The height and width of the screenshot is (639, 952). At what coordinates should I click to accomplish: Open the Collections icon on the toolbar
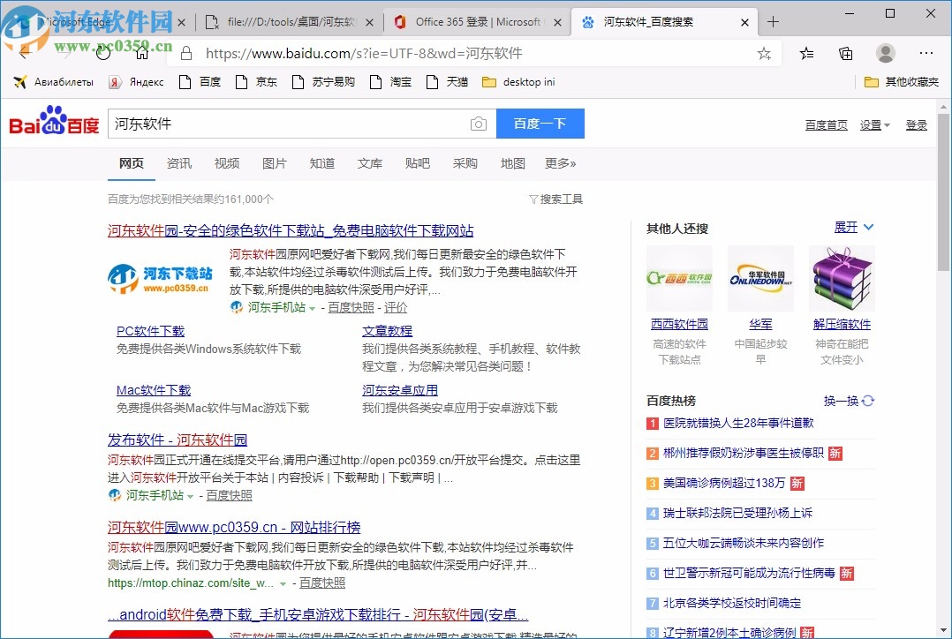(845, 53)
